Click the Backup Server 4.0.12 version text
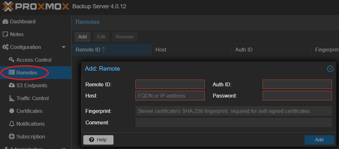 [x=99, y=6]
